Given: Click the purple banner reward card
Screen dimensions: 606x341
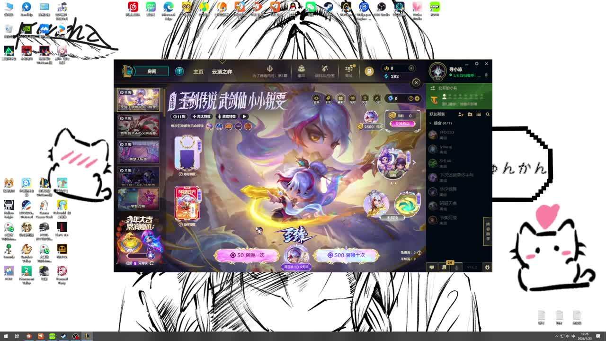Looking at the screenshot, I should [x=187, y=153].
